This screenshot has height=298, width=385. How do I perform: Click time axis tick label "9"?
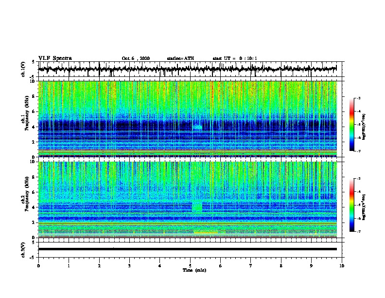coord(311,266)
